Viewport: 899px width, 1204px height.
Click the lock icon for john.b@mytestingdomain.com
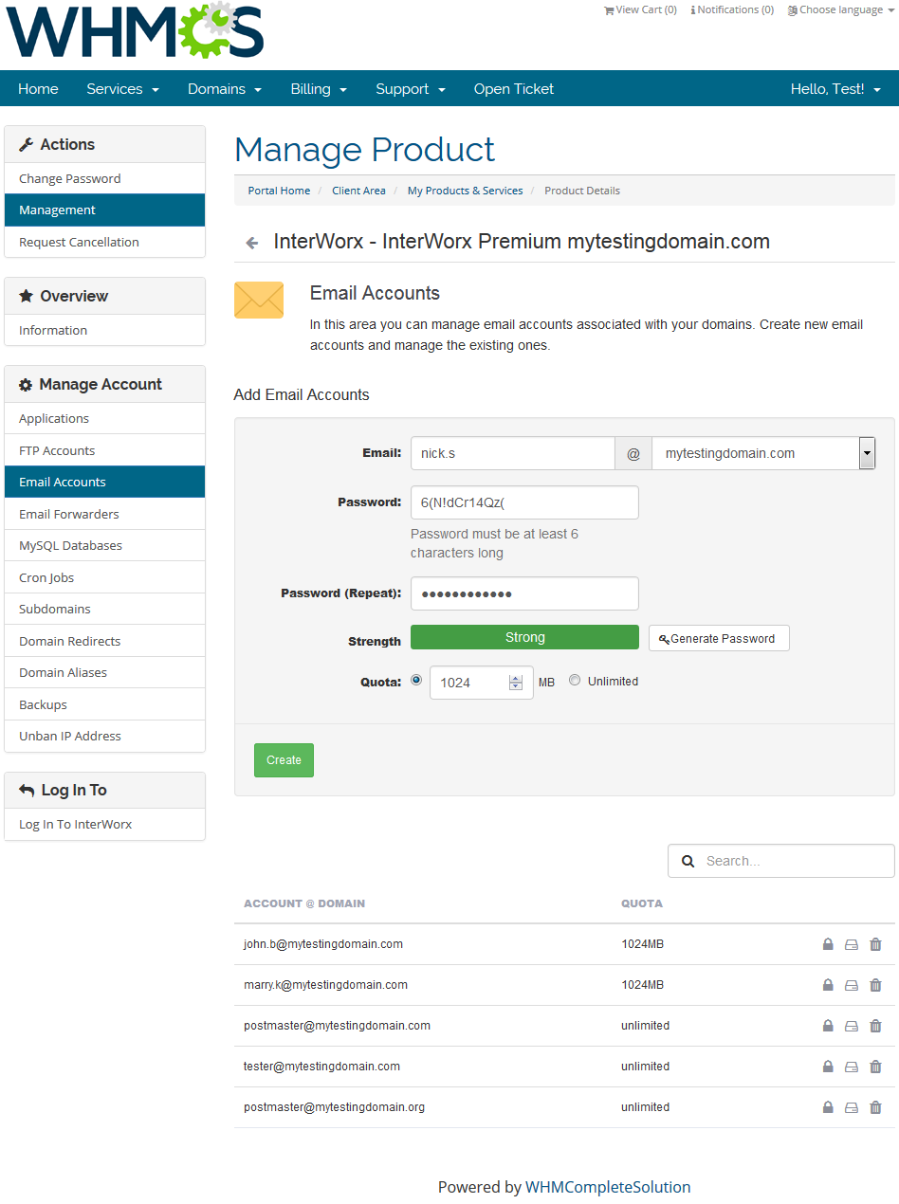[828, 944]
